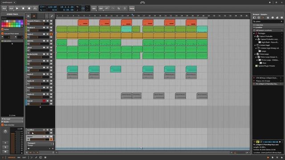This screenshot has width=285, height=160.
Task: Stop playback with the Stop icon
Action: click(x=23, y=8)
